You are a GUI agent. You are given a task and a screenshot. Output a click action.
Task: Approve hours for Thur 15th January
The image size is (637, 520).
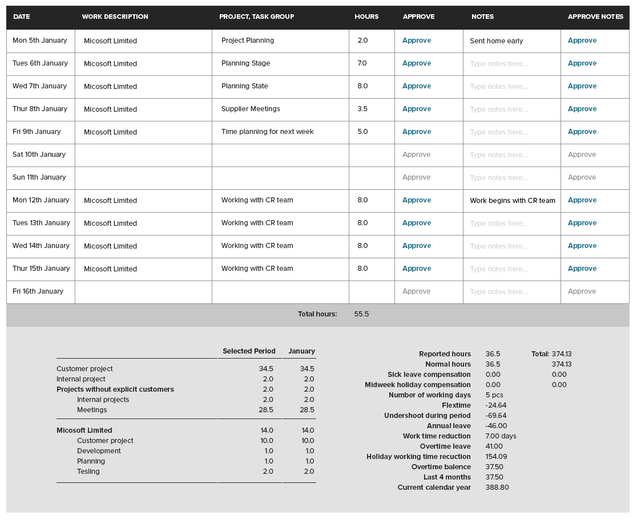tap(416, 269)
